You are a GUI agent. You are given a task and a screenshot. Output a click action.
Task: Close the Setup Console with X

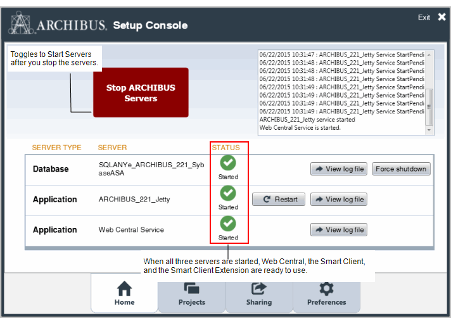pos(441,17)
